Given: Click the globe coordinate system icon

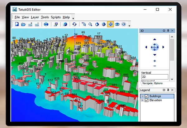Looking at the screenshot, I should [x=65, y=24].
